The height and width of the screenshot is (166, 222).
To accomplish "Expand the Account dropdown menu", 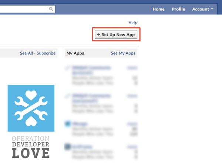I will [202, 9].
